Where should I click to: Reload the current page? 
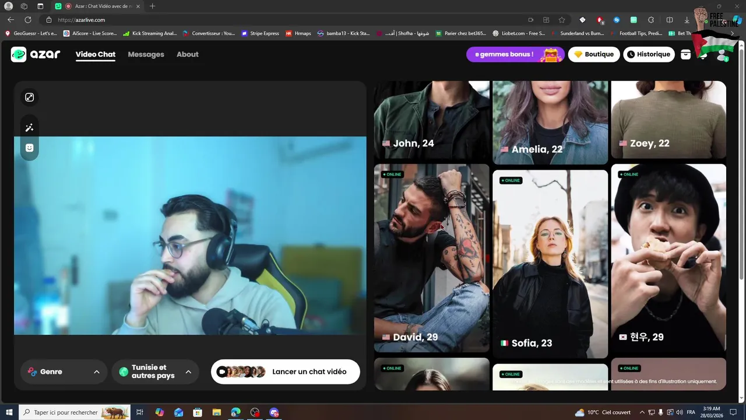tap(27, 20)
